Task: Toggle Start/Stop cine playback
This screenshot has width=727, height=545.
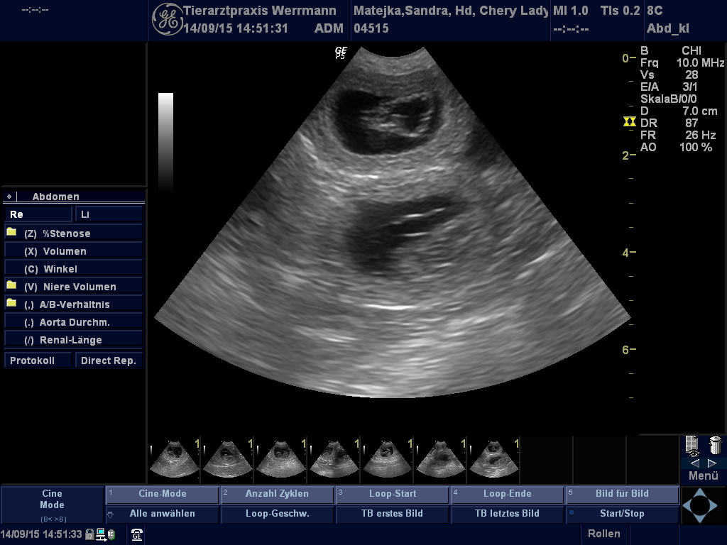Action: point(621,514)
